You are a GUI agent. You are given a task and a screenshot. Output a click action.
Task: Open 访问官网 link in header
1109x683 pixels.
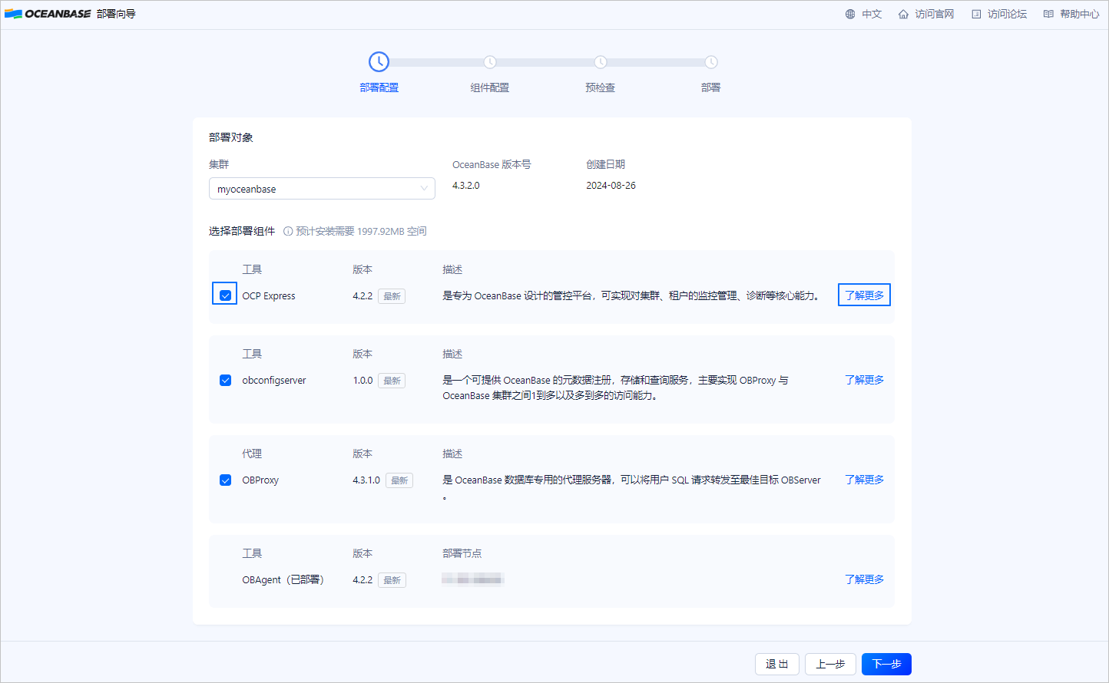point(934,14)
